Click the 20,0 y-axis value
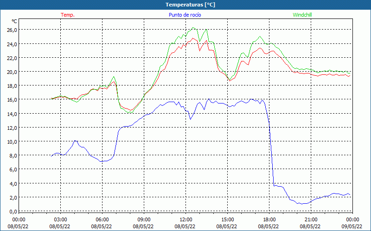The image size is (371, 231). click(x=12, y=72)
